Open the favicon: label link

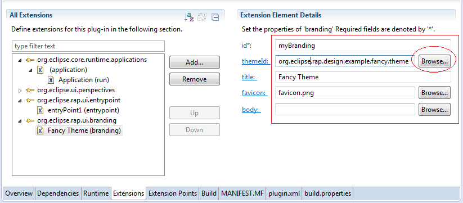point(255,93)
